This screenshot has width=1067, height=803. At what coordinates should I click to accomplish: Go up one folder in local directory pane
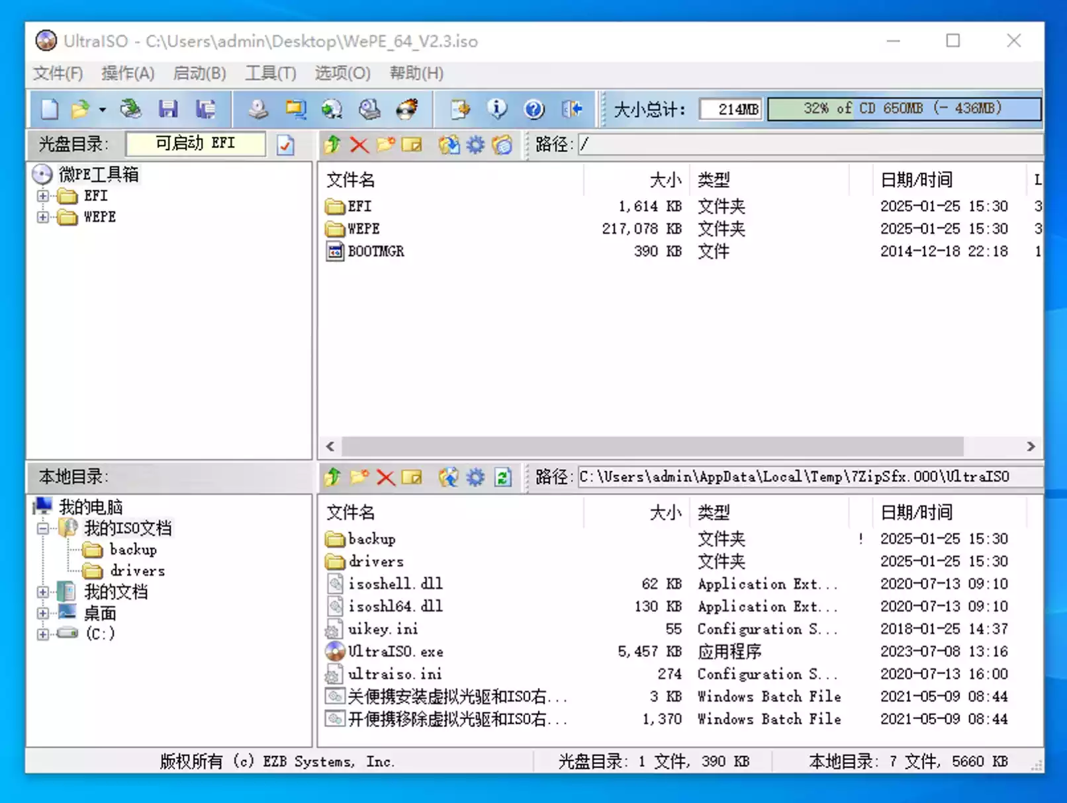point(332,477)
